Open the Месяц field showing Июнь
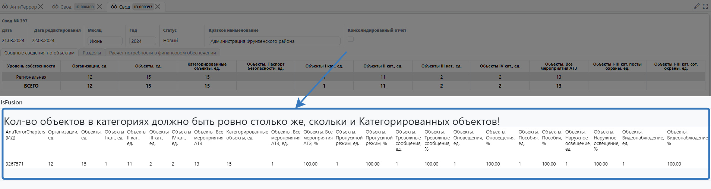This screenshot has width=711, height=189. point(105,41)
